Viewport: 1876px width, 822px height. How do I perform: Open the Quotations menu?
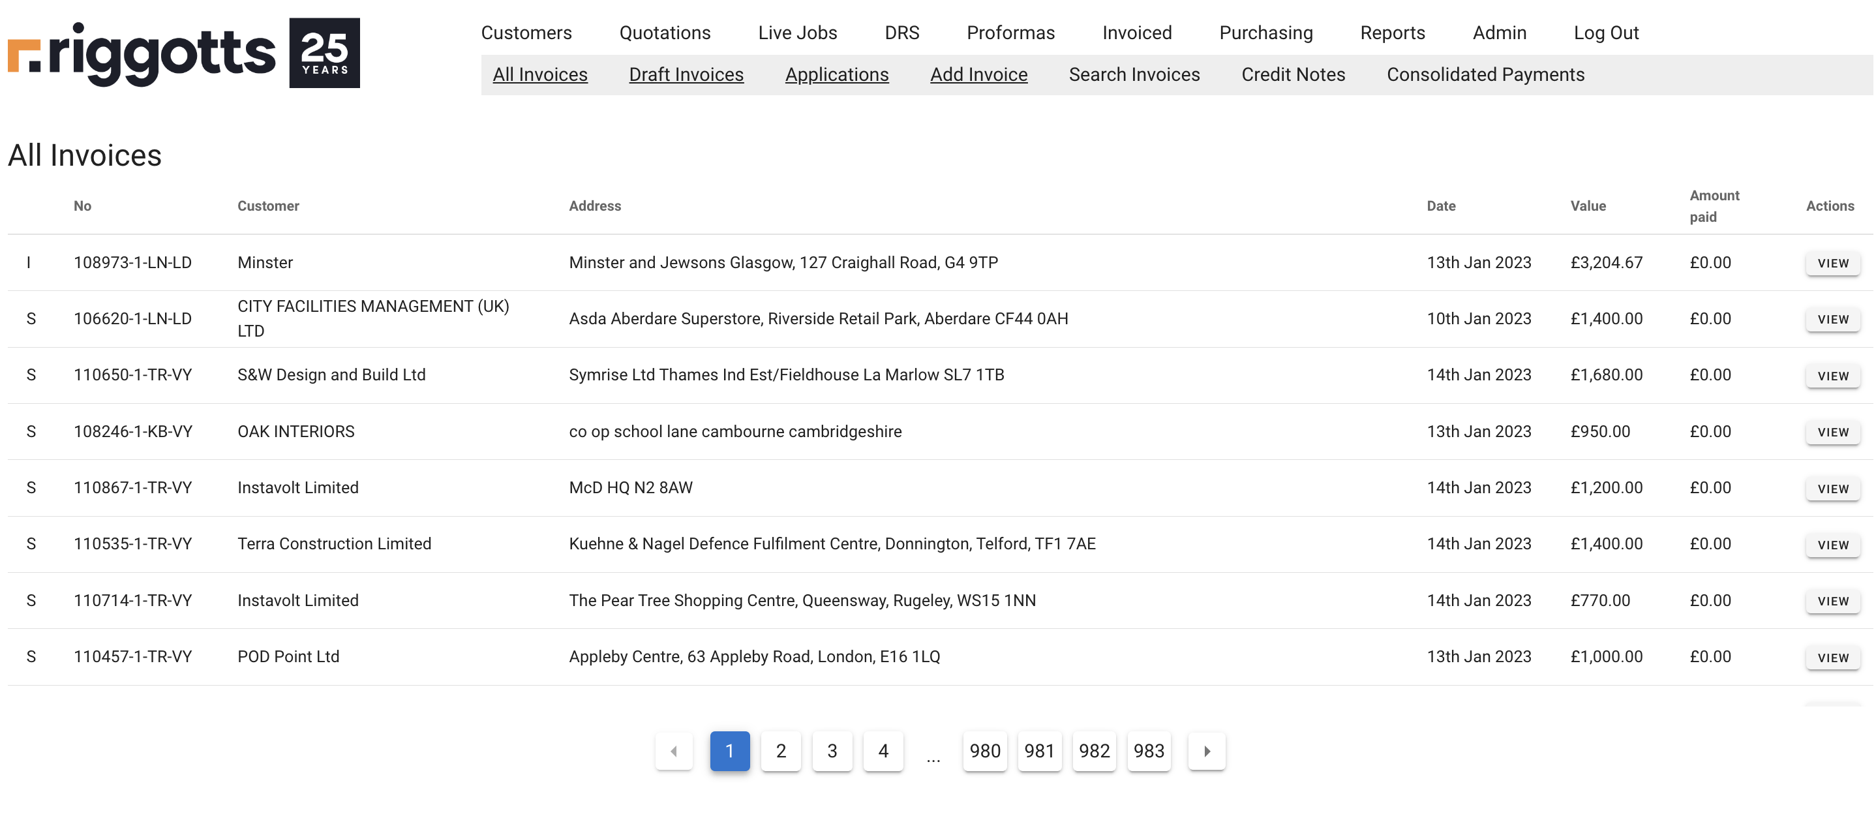point(664,33)
